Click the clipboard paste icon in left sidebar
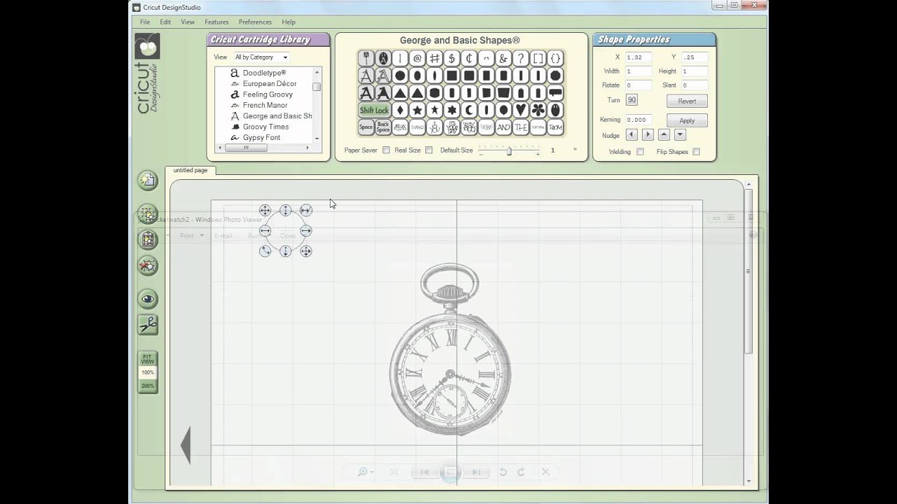The height and width of the screenshot is (504, 897). coord(147,239)
